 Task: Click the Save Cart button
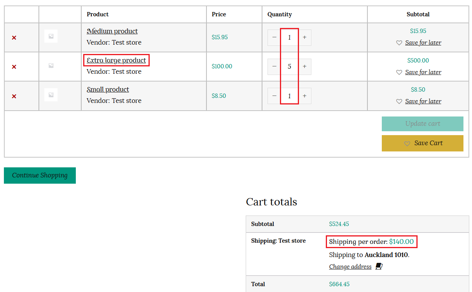(423, 143)
